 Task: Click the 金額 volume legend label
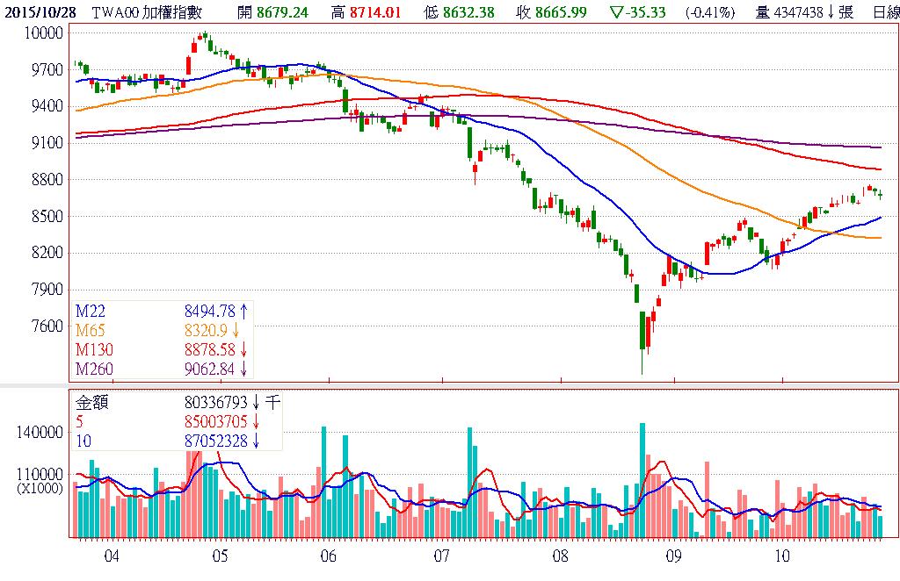coord(92,403)
